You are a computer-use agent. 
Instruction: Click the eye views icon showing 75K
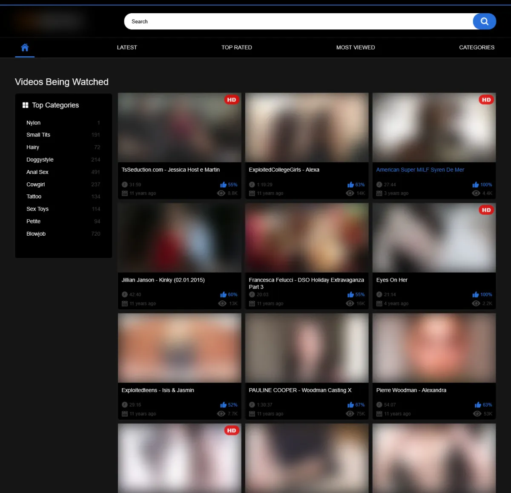(350, 414)
